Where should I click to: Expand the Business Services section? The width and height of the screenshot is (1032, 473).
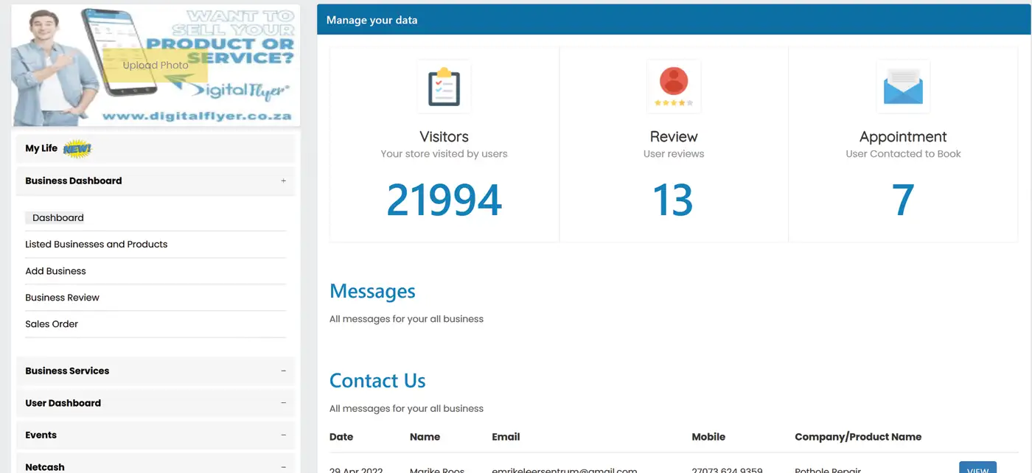[x=283, y=371]
